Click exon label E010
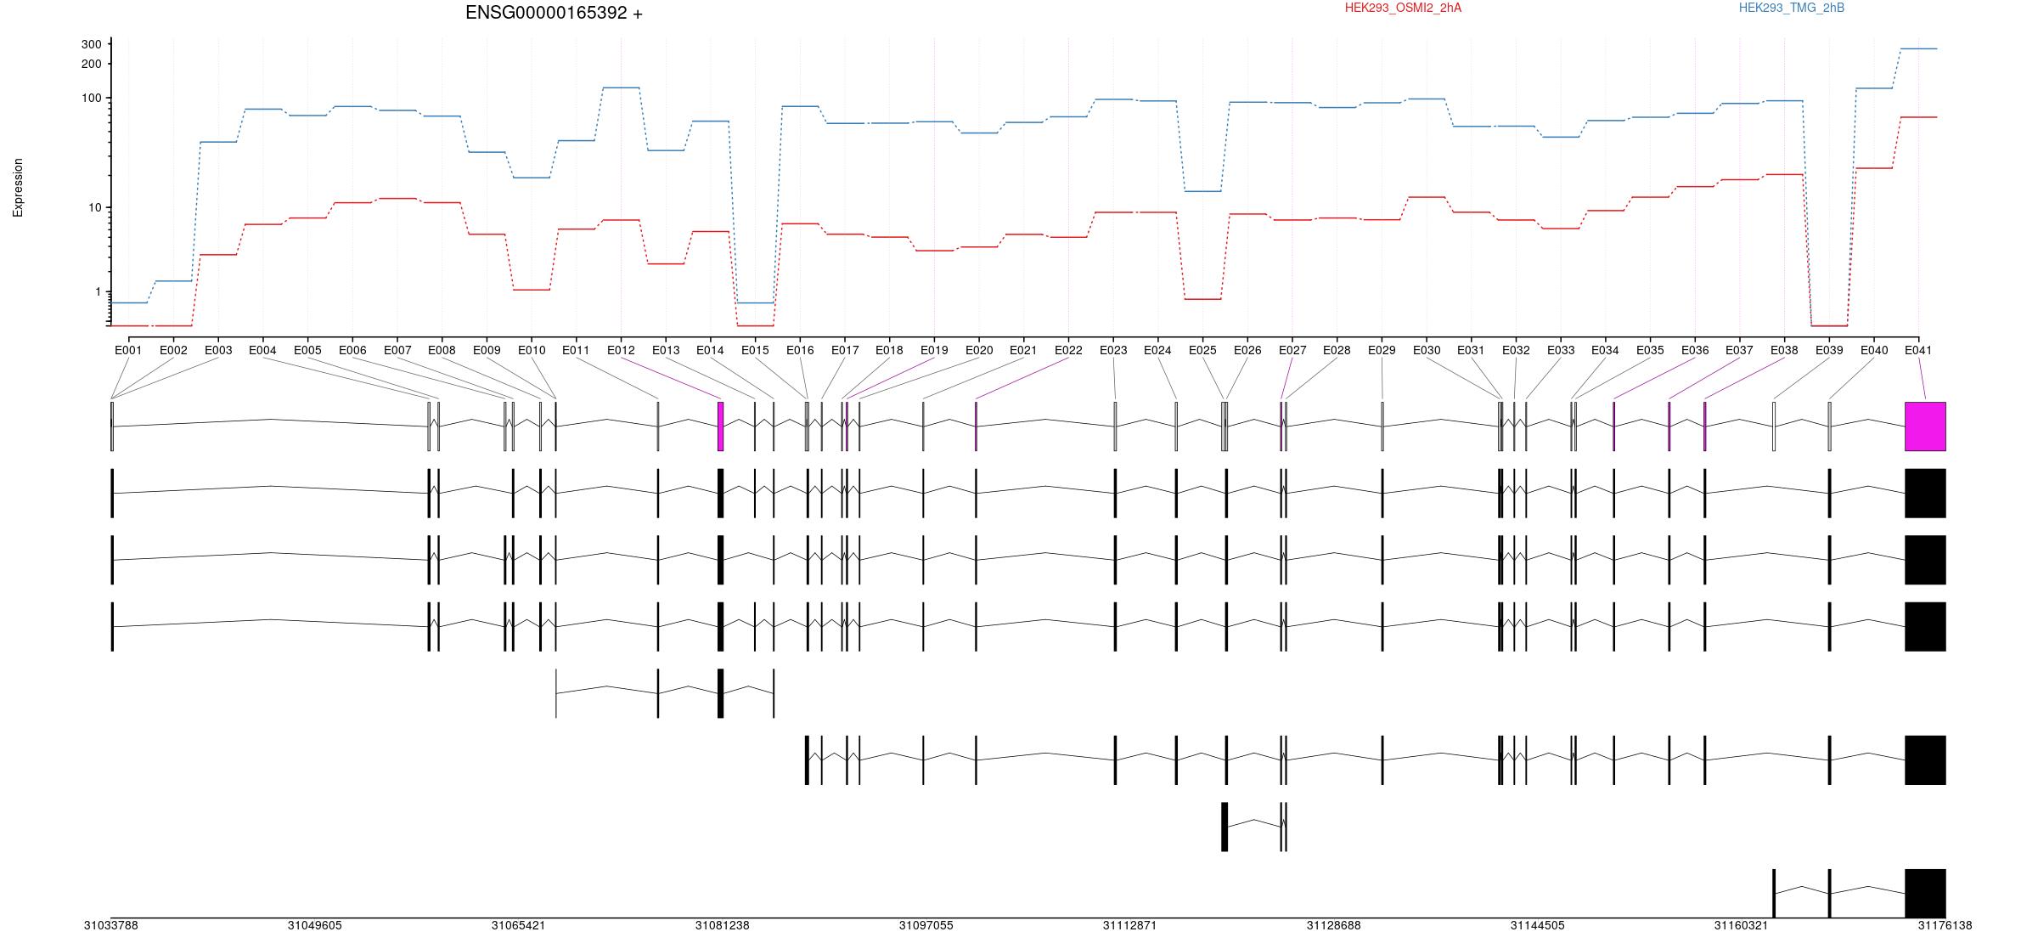Image resolution: width=2038 pixels, height=943 pixels. coord(532,350)
